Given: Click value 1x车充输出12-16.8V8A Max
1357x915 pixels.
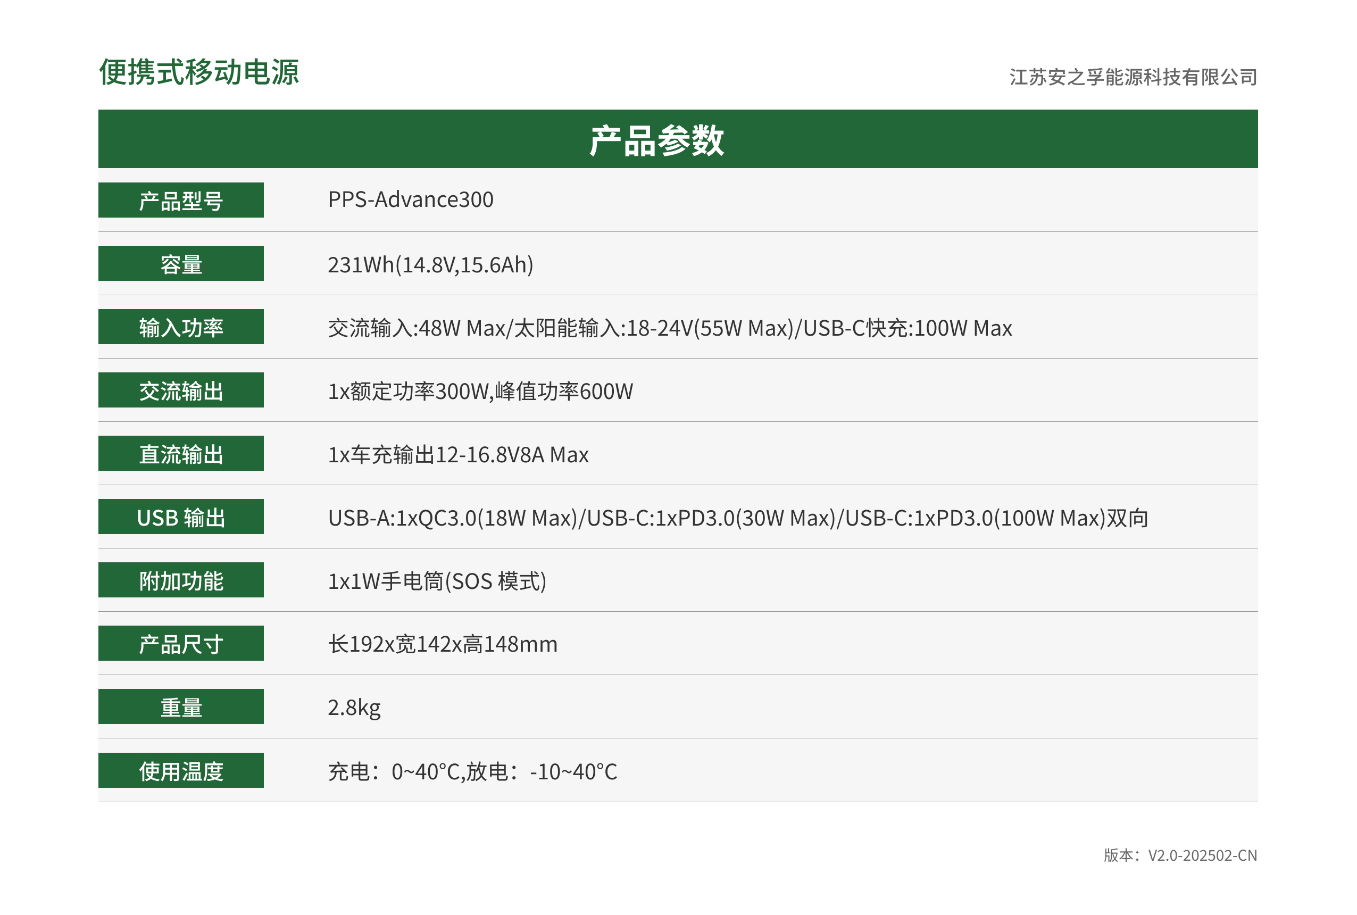Looking at the screenshot, I should tap(458, 455).
